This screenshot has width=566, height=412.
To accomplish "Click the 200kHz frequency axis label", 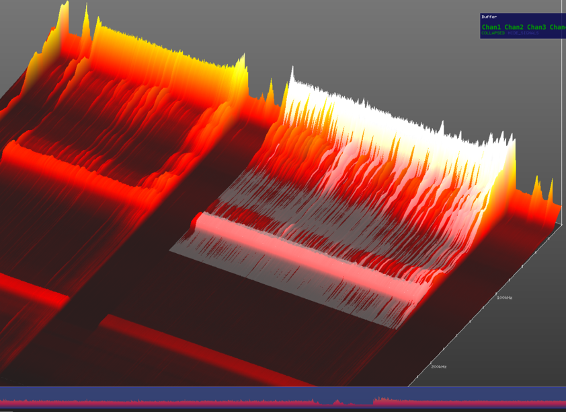I will pyautogui.click(x=438, y=366).
